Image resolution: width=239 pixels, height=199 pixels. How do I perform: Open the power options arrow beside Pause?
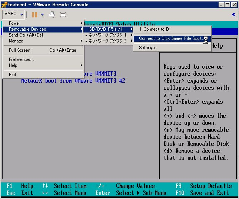[x=42, y=15]
